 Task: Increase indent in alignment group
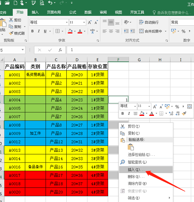point(133,31)
